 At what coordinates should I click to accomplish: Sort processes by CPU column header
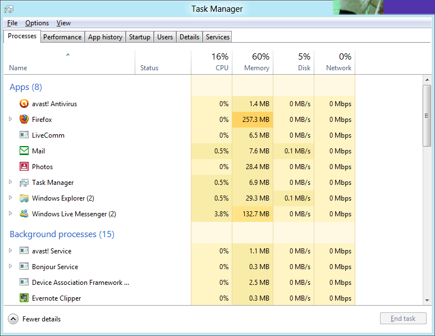(x=212, y=62)
